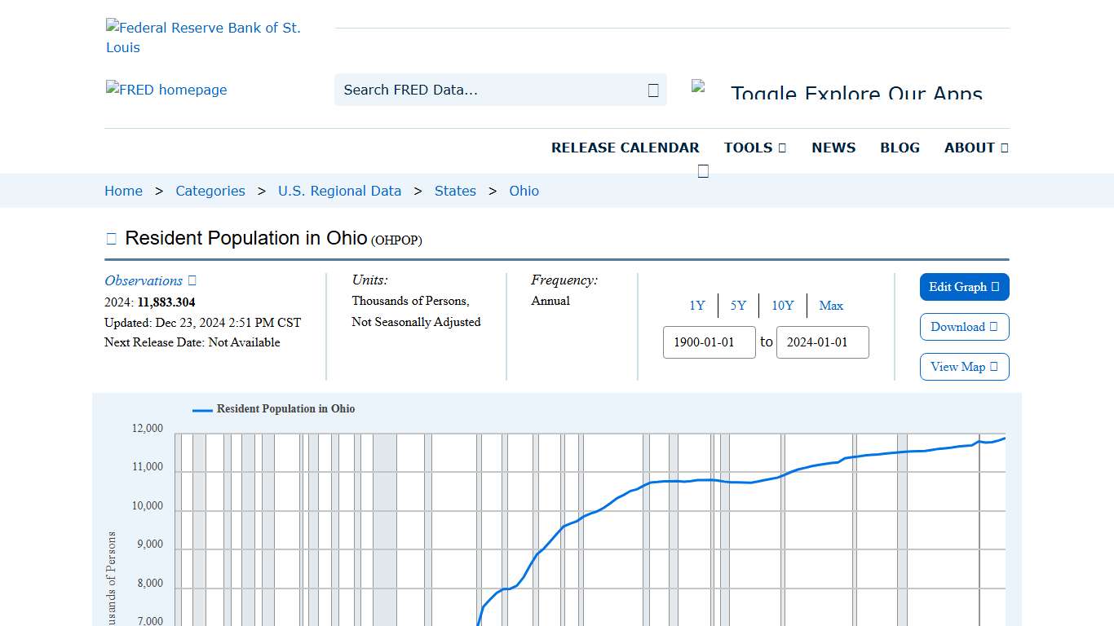Image resolution: width=1114 pixels, height=626 pixels.
Task: Click the View Map button
Action: pos(964,367)
